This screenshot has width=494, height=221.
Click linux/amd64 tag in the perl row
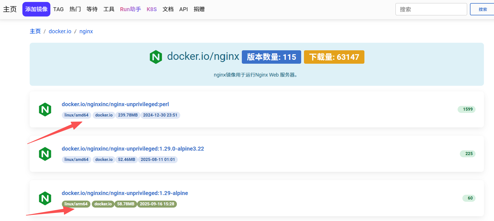coord(76,115)
